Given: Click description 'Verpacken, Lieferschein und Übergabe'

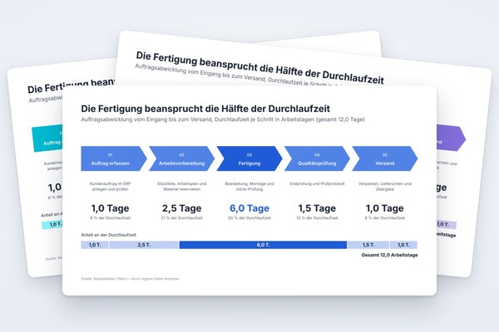Looking at the screenshot, I should point(385,186).
